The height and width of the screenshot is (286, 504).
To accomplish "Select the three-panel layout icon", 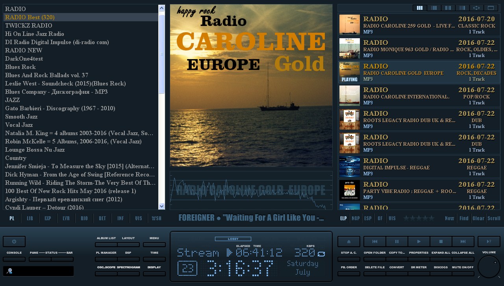I will pyautogui.click(x=420, y=8).
